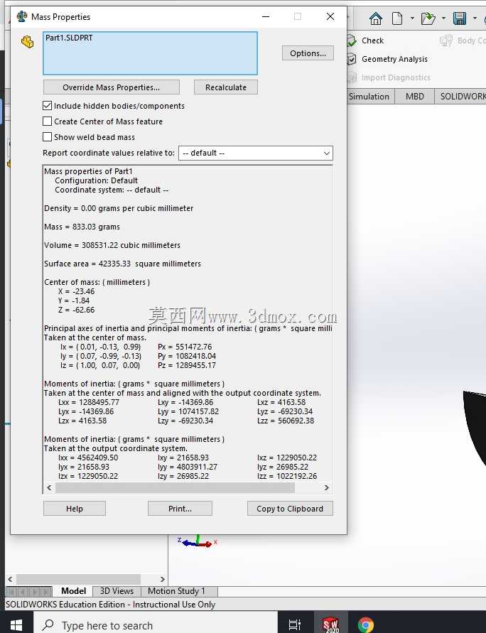Click center of mass X = -23.46
486x633 pixels.
click(76, 291)
